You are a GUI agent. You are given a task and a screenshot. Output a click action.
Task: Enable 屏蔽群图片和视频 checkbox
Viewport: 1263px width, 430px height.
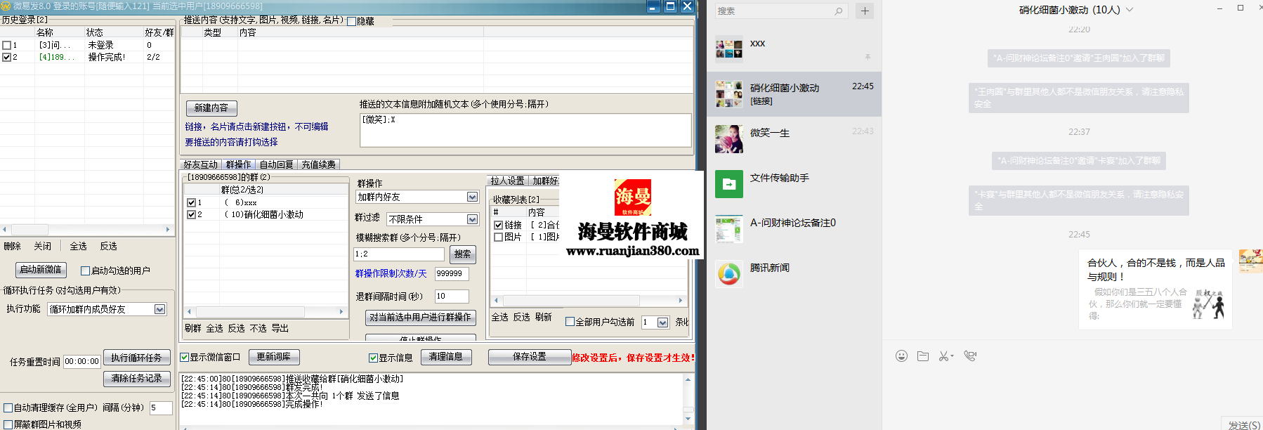pos(8,424)
